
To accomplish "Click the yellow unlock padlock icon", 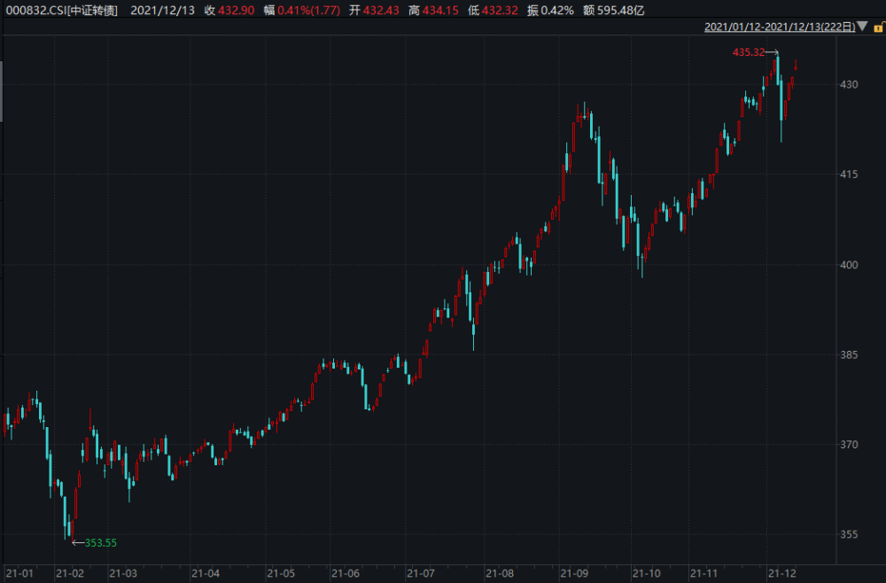I will [x=880, y=27].
